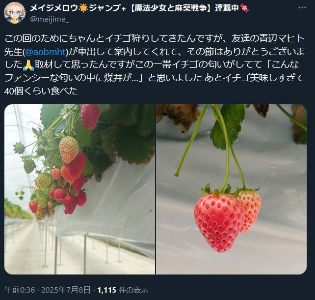Click the date 2025年7月8日
315x300 pixels.
point(66,290)
